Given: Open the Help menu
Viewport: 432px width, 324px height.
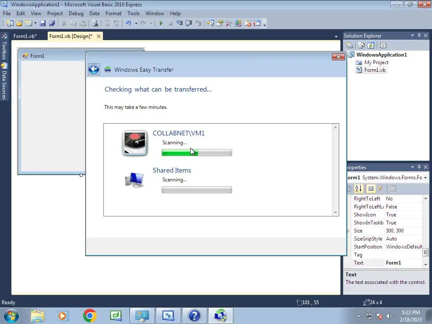Looking at the screenshot, I should point(175,13).
